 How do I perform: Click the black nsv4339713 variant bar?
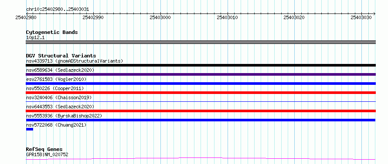tap(201, 65)
